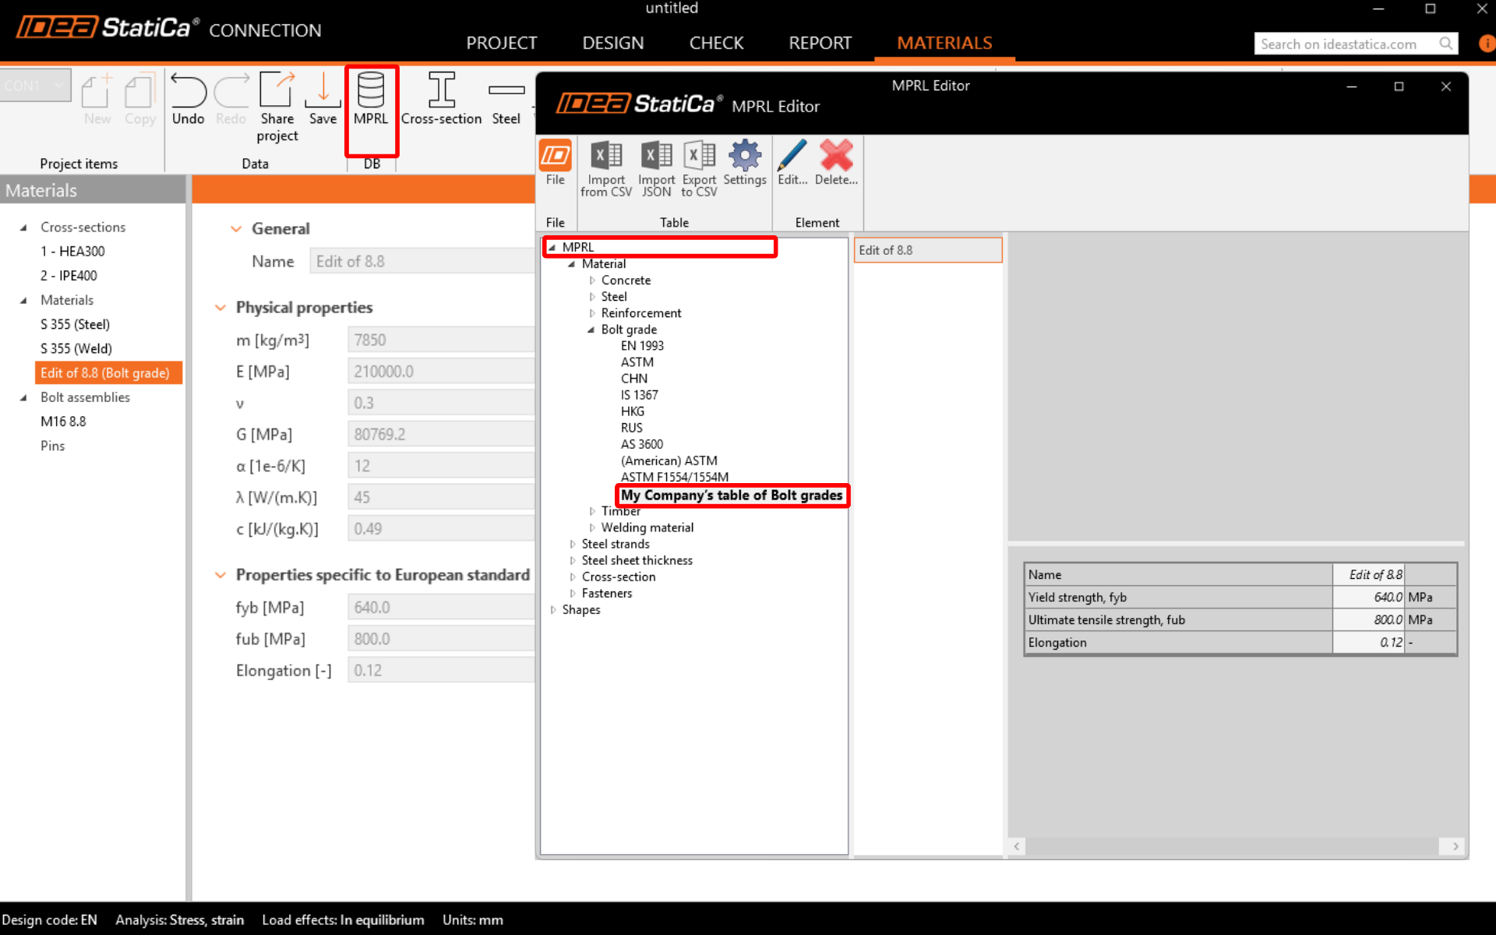Select IS 1367 bolt grade table
This screenshot has width=1496, height=935.
coord(639,395)
